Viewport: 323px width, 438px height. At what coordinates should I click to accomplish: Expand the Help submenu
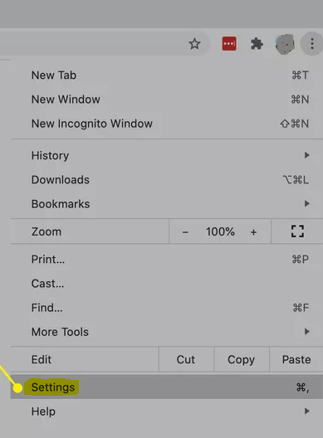(167, 411)
